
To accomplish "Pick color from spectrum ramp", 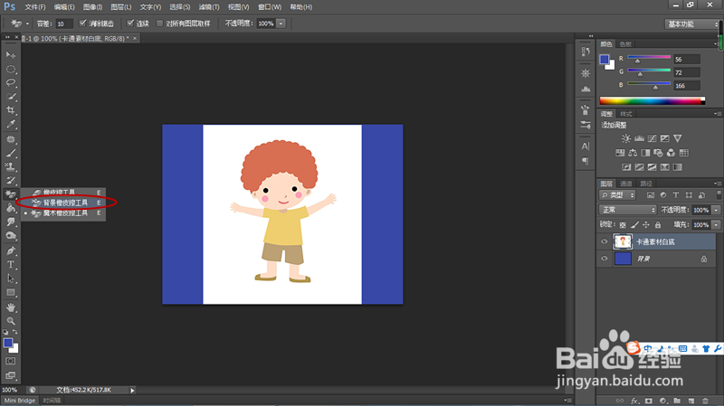I will point(652,101).
